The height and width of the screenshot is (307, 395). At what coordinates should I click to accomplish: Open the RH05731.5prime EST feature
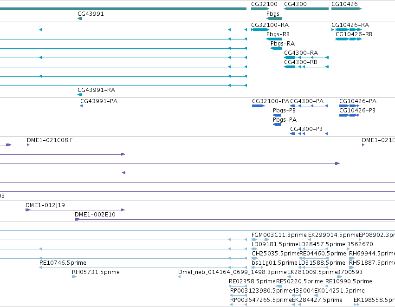tap(74, 277)
